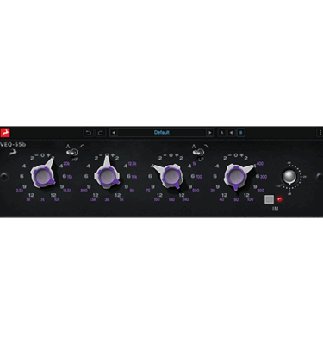The image size is (323, 345).
Task: Load the next preset with right arrow
Action: (x=210, y=133)
